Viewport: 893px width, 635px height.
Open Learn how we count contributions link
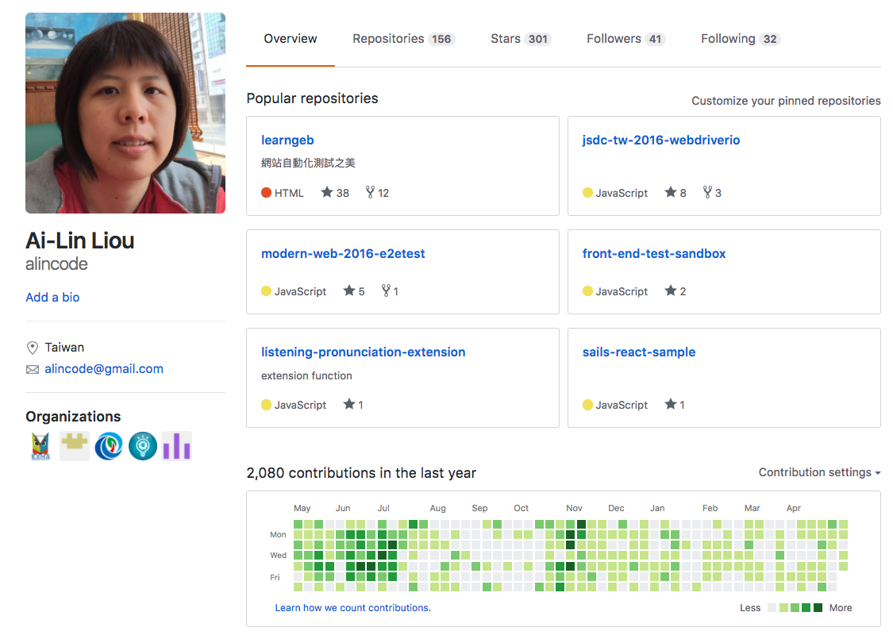click(352, 608)
